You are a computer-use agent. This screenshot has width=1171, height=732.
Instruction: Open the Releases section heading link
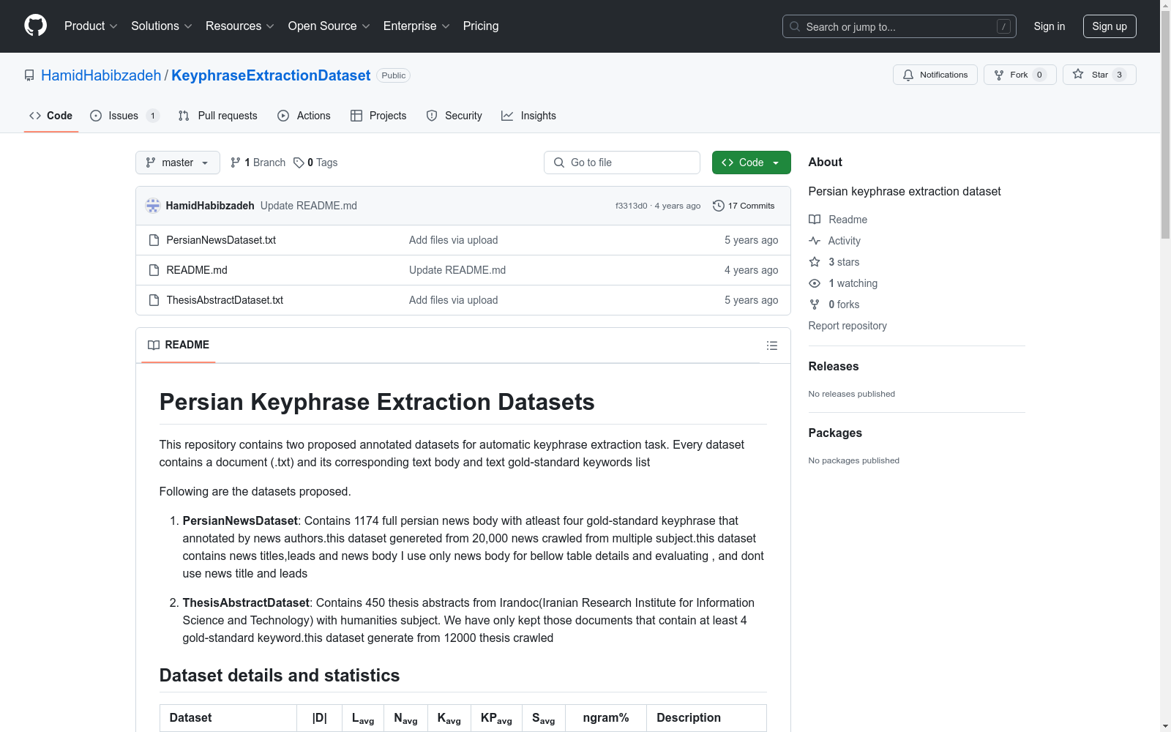(834, 367)
